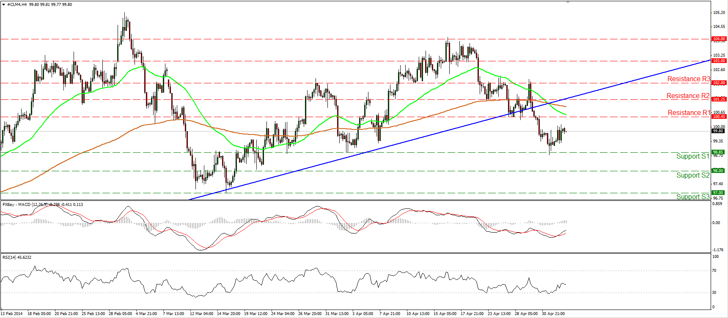Click the 17 Apr 21:00 time label
The image size is (728, 318).
(473, 314)
